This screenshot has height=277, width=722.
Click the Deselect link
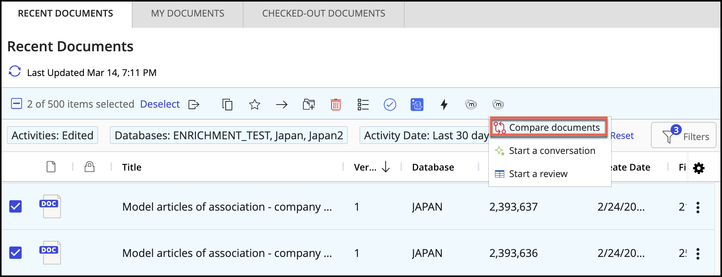click(x=160, y=104)
